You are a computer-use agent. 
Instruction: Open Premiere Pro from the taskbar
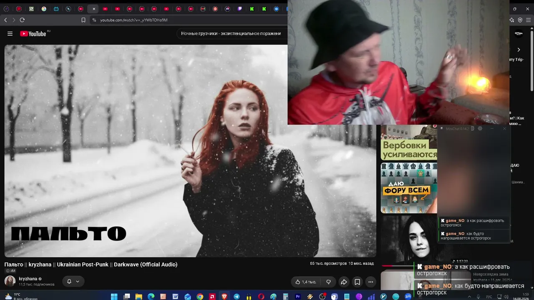click(298, 297)
